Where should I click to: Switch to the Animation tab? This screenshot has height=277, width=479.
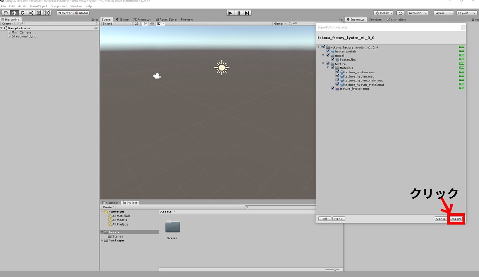(396, 19)
